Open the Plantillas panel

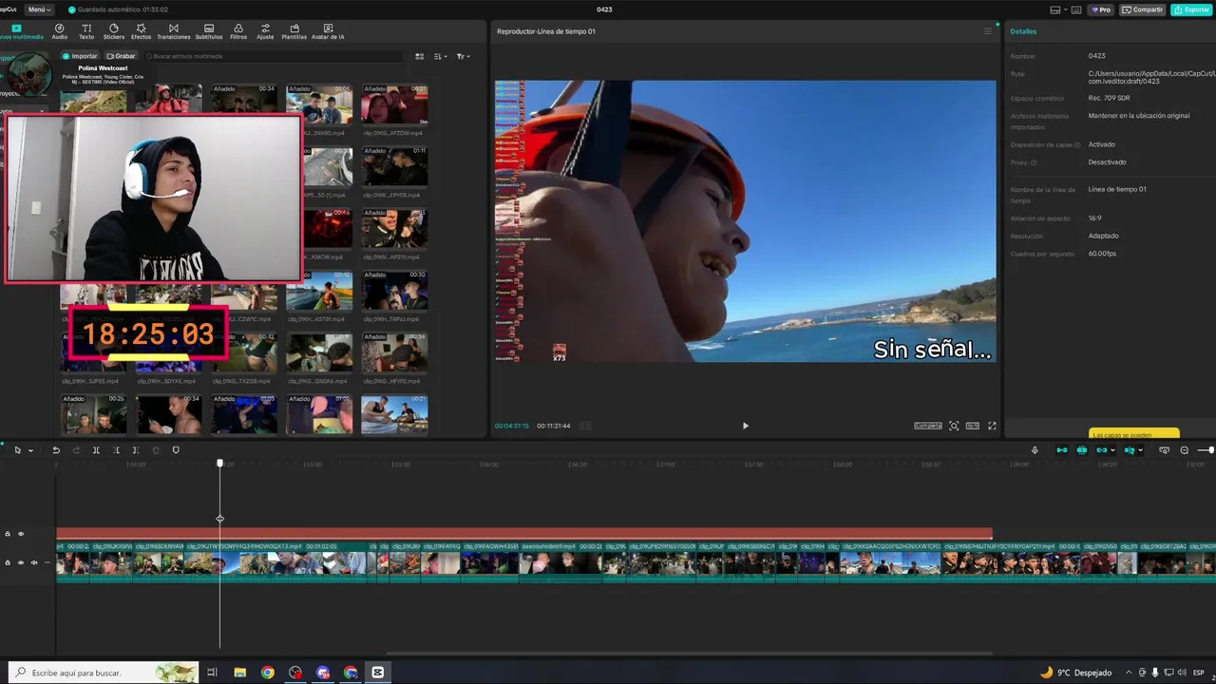pos(294,31)
